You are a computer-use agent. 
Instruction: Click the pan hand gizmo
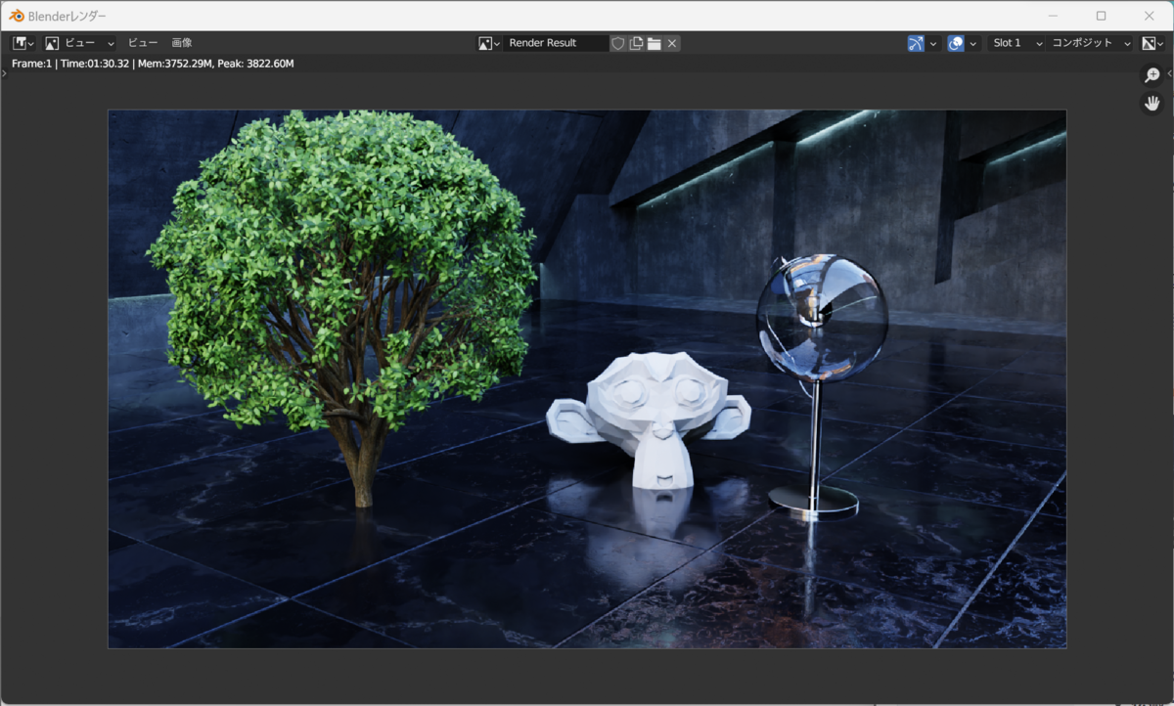[1152, 103]
